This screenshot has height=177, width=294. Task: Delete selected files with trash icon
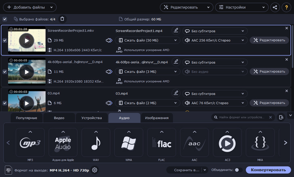pyautogui.click(x=62, y=19)
